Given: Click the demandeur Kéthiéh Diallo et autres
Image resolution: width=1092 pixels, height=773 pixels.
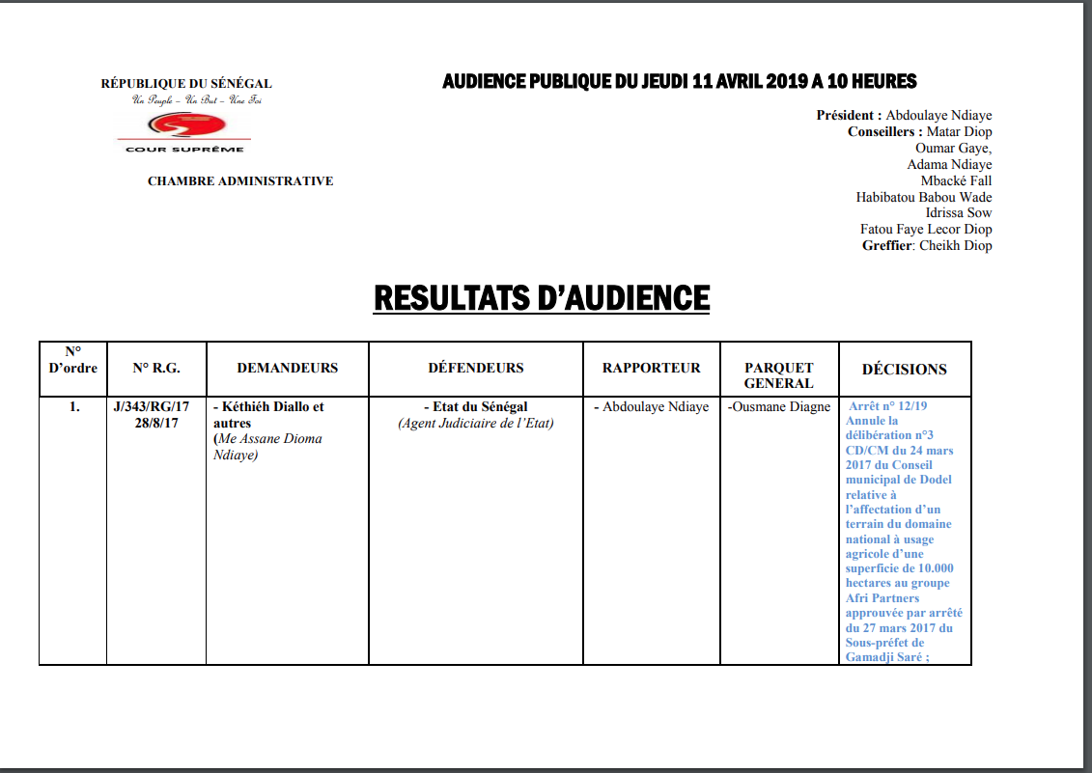Looking at the screenshot, I should click(x=270, y=413).
